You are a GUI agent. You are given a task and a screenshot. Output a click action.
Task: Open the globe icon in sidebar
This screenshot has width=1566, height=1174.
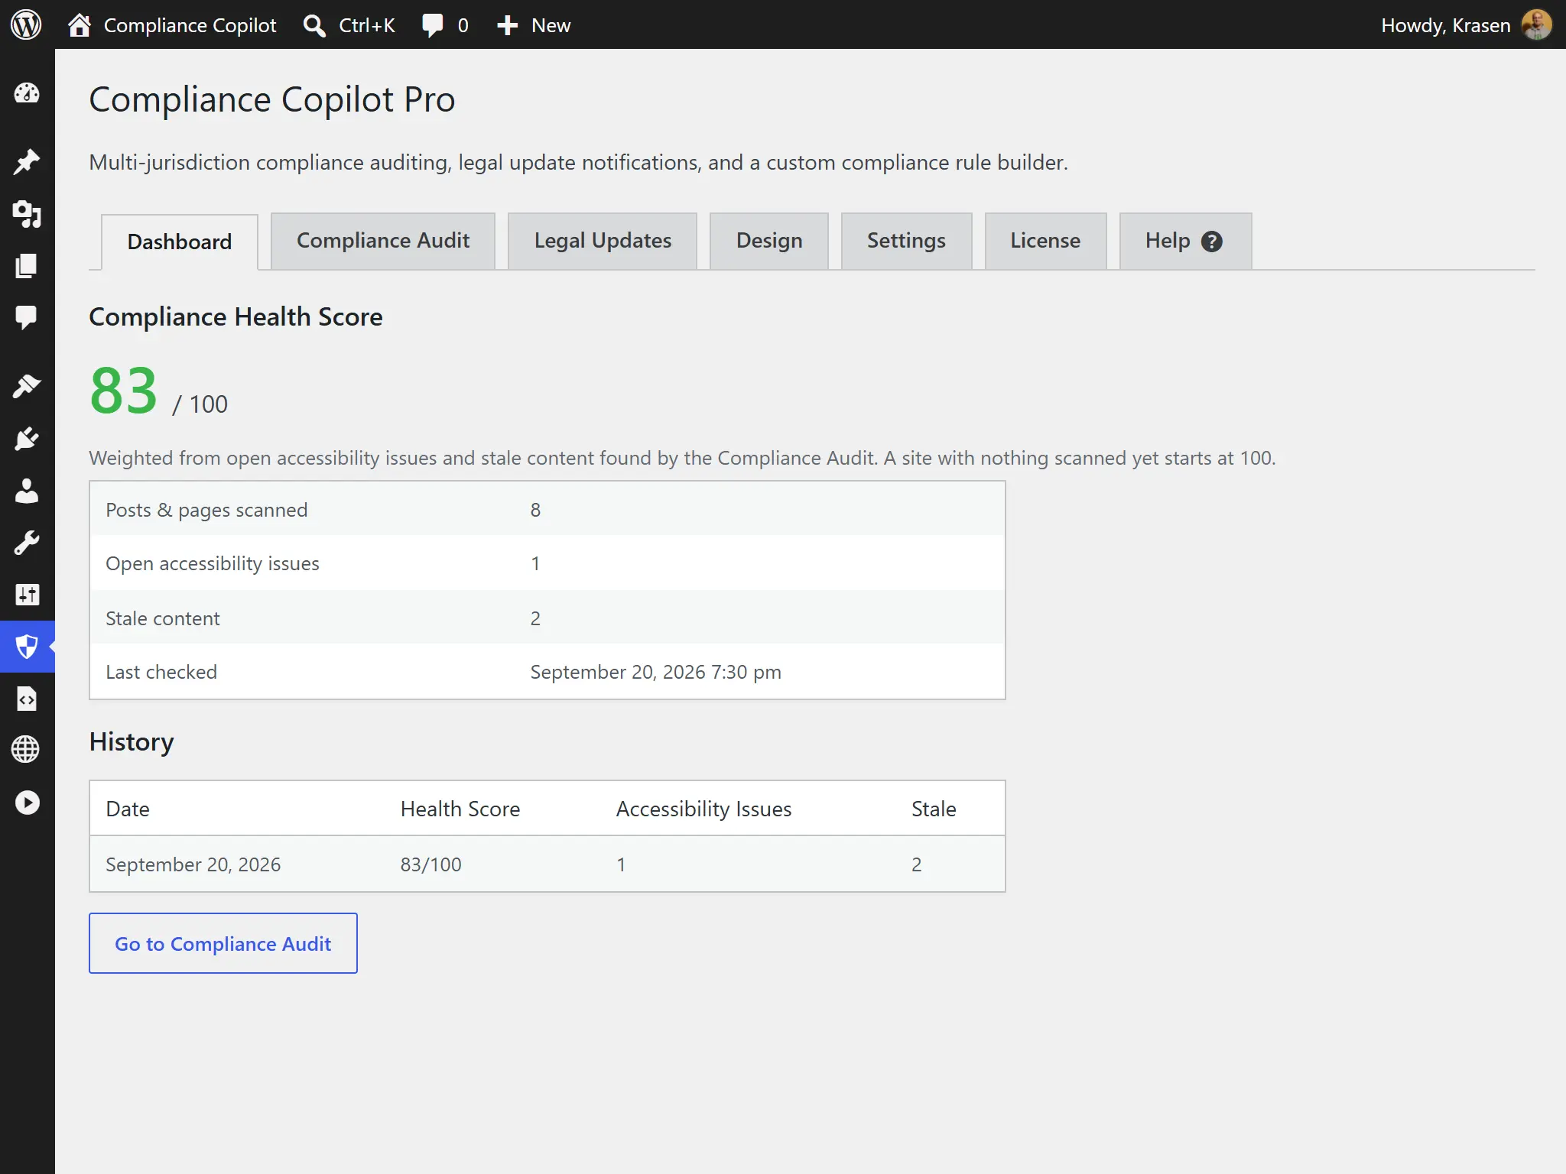click(26, 749)
